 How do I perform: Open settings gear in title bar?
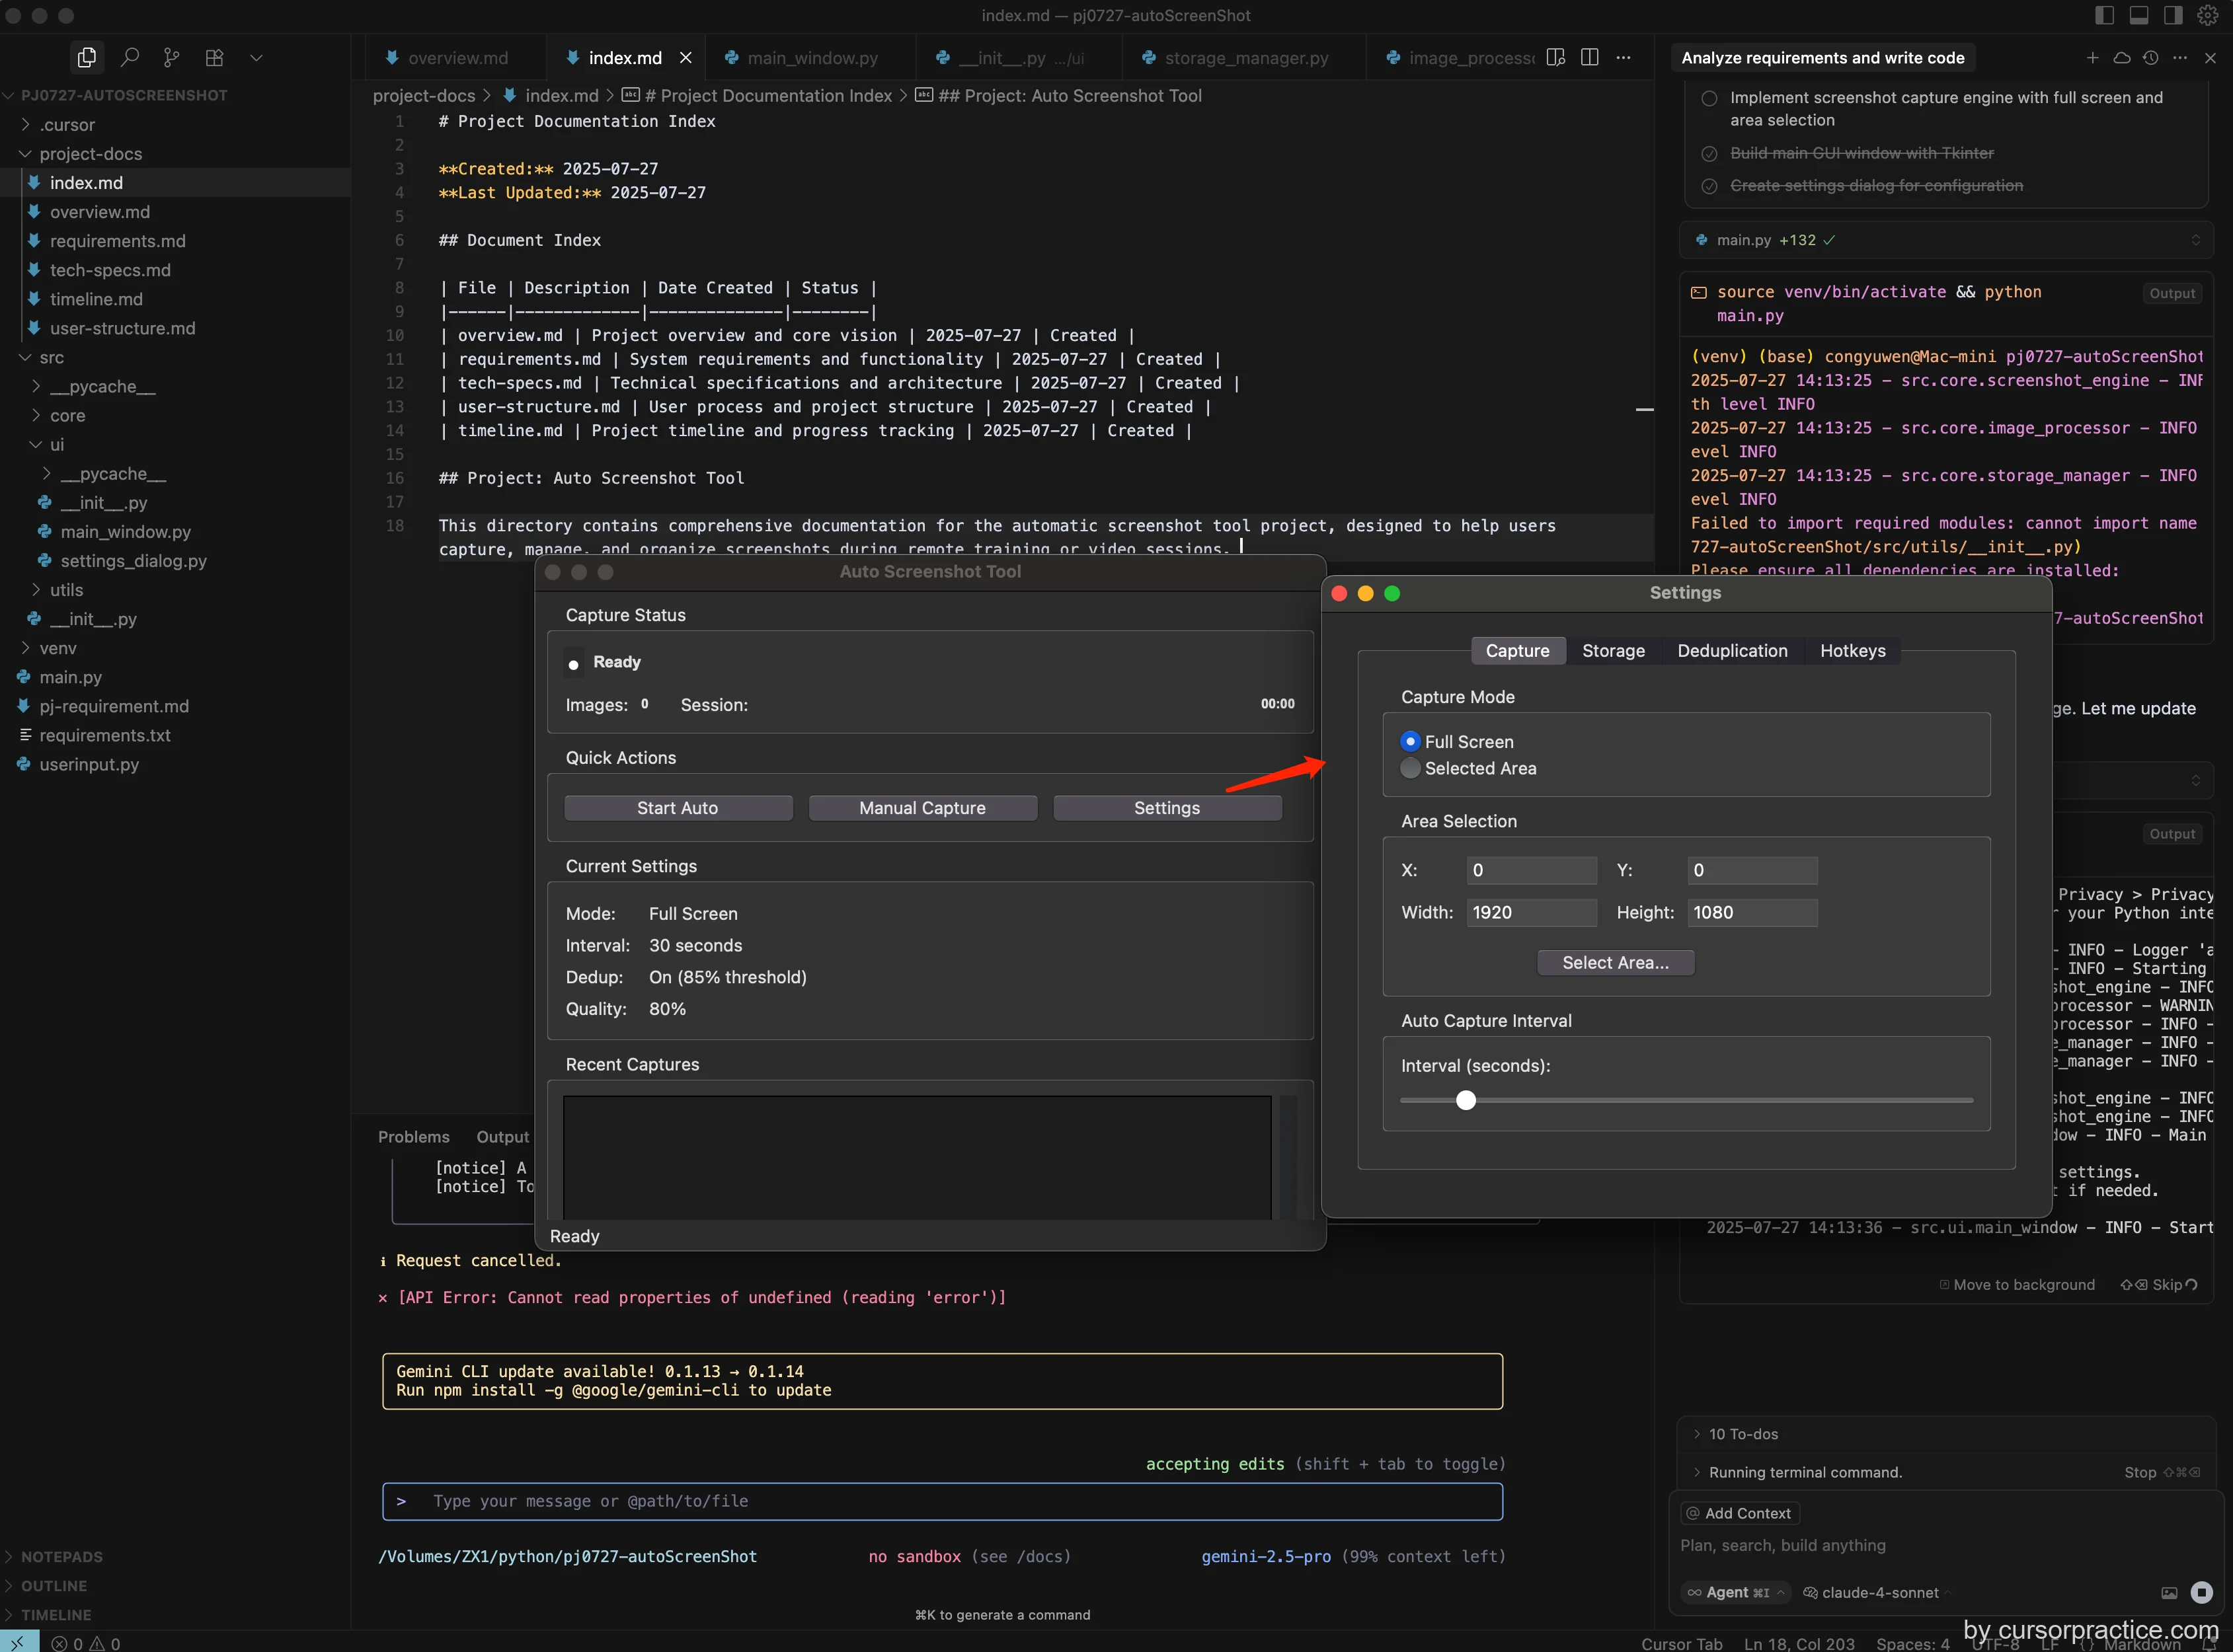coord(2208,15)
